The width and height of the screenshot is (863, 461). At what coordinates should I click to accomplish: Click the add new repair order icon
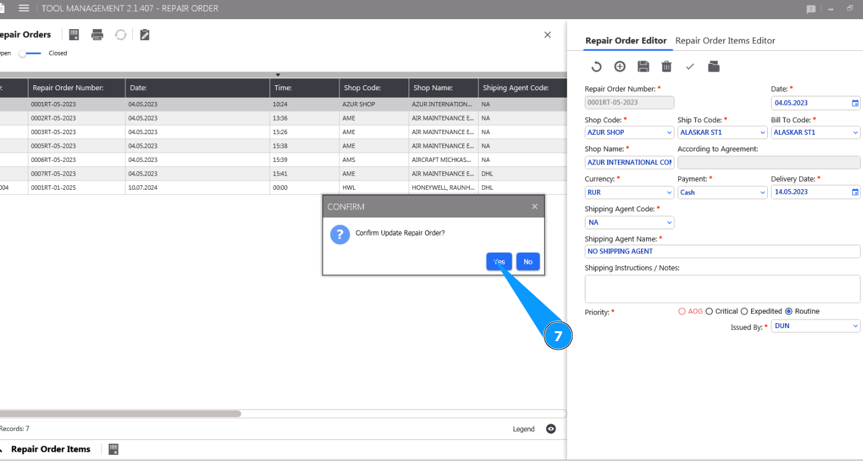[619, 67]
